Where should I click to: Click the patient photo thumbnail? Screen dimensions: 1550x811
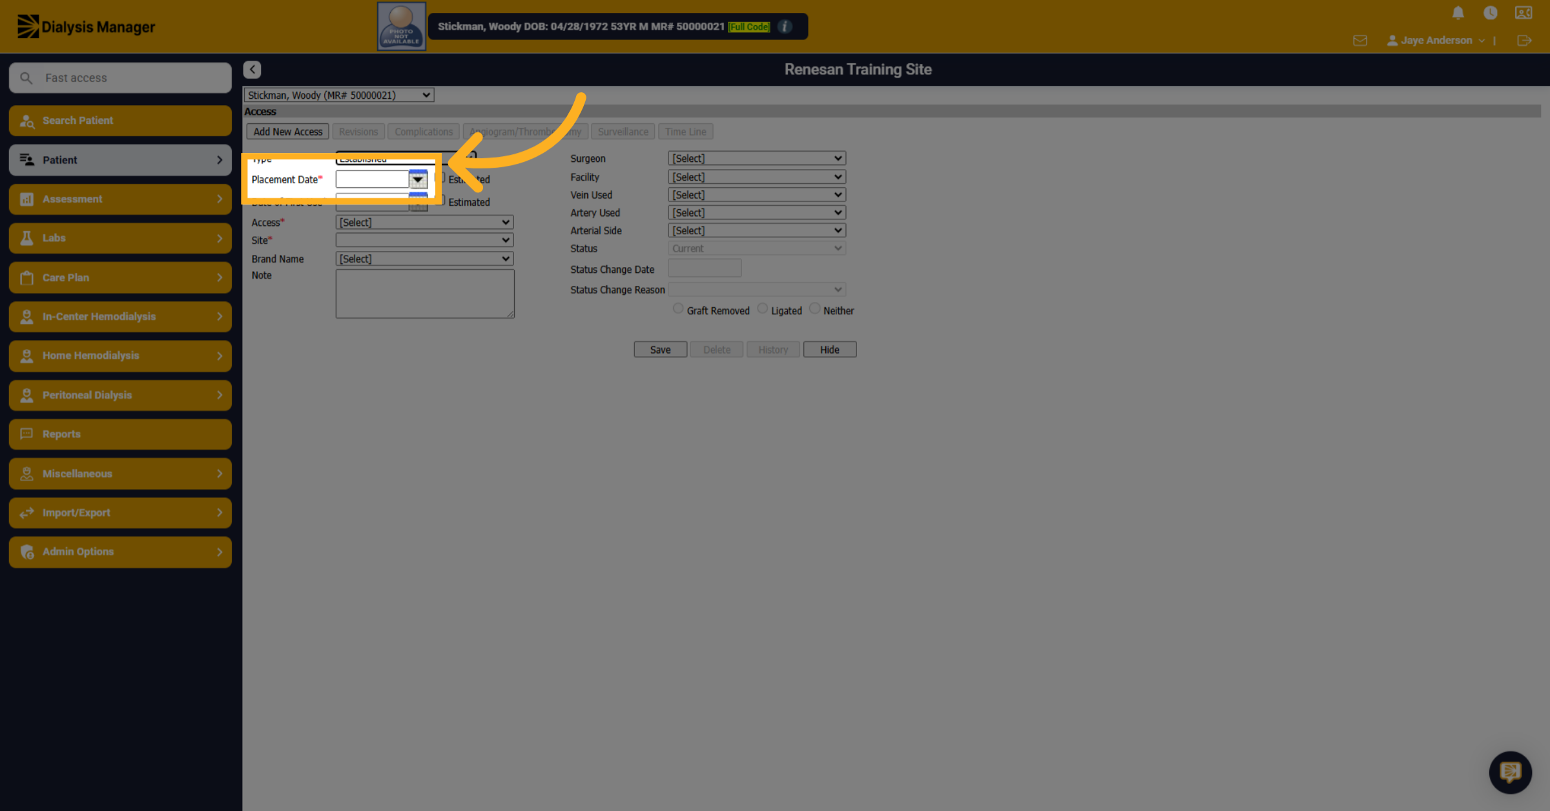(401, 26)
